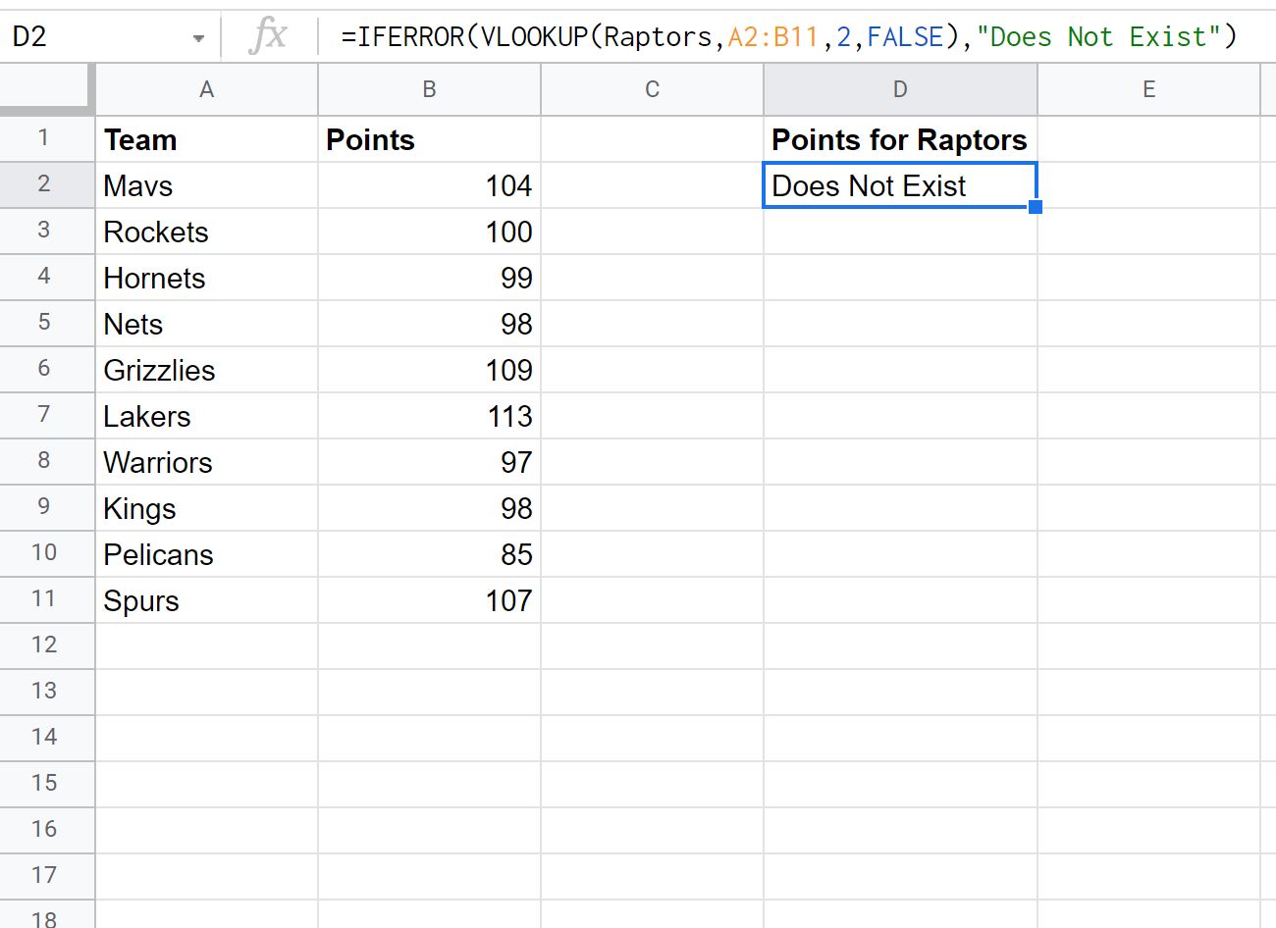Select row 15 header
The image size is (1276, 928).
(46, 784)
